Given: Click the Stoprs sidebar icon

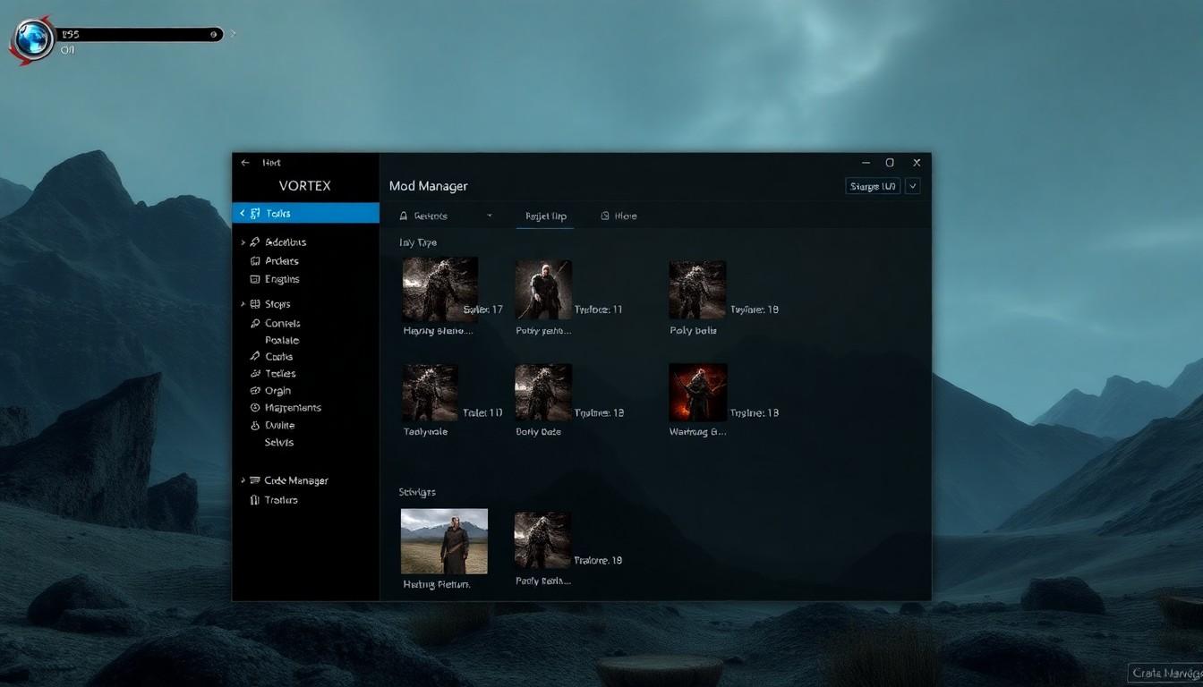Looking at the screenshot, I should (255, 304).
